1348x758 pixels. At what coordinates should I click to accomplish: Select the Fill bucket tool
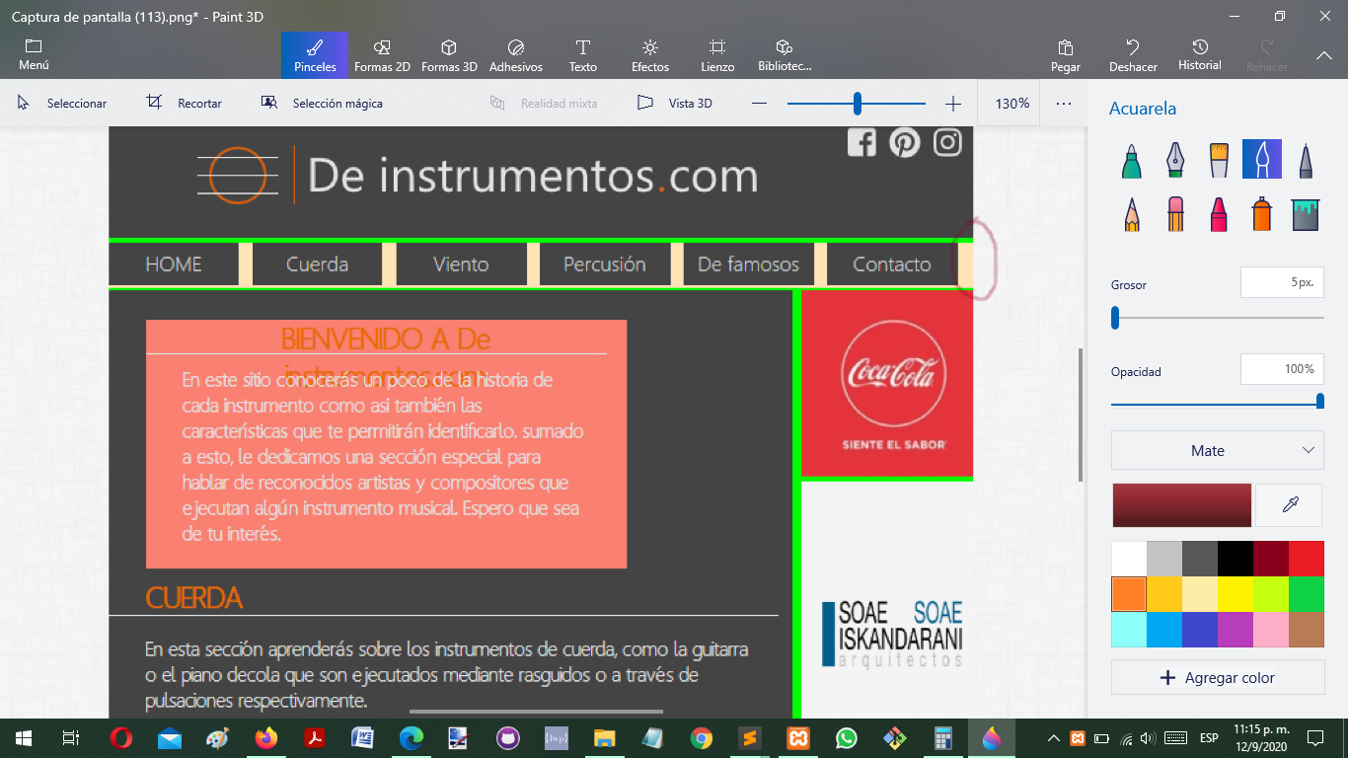click(x=1305, y=213)
